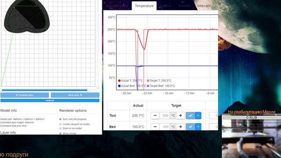
Task: Click the heart model in GCode viewer
Action: coord(27,17)
